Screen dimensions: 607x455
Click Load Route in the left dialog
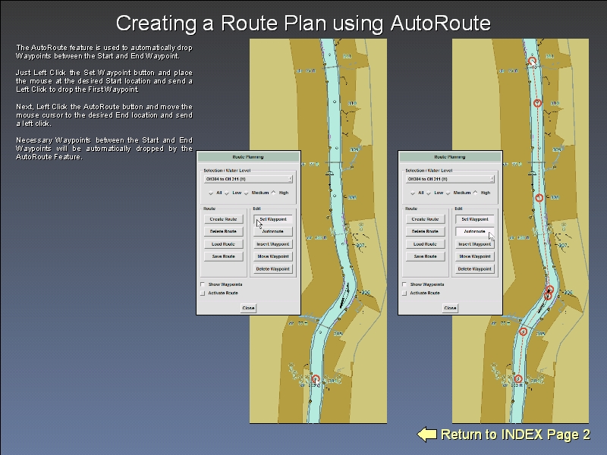[223, 244]
